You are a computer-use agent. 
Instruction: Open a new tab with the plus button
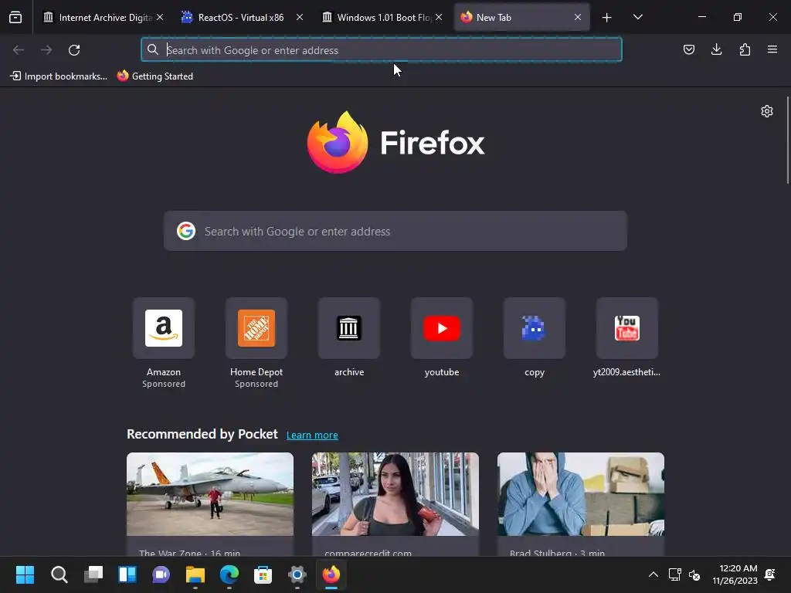coord(607,18)
